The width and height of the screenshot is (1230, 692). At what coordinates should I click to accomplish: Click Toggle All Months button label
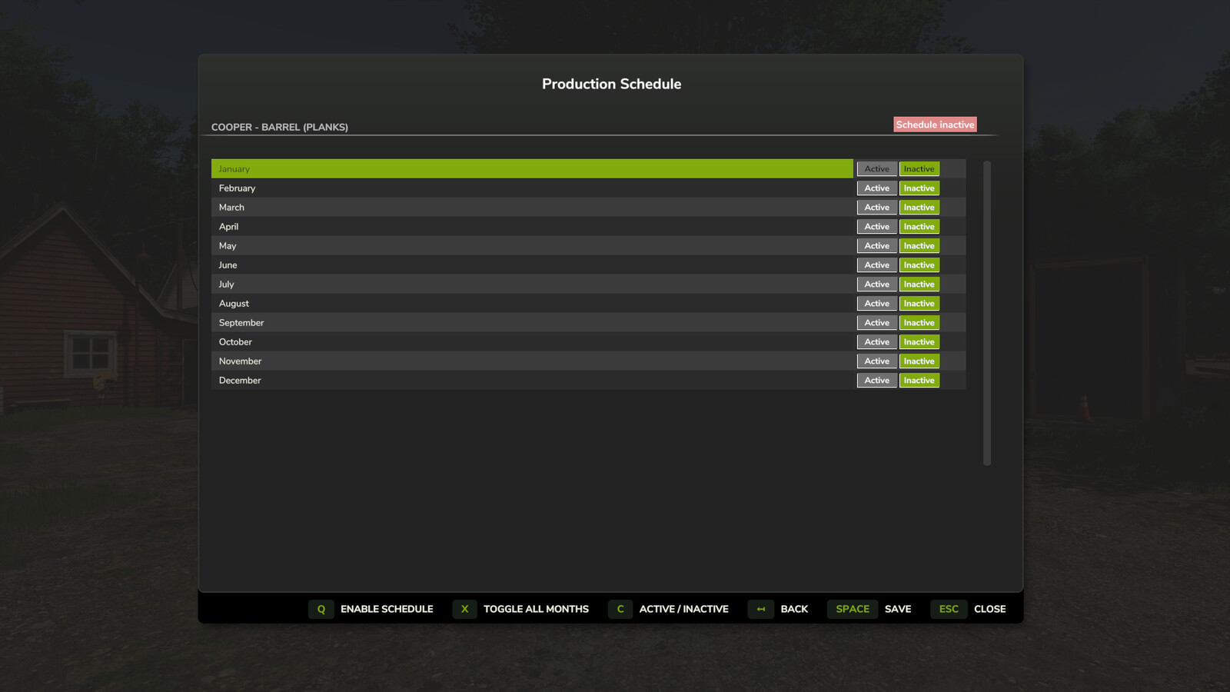pos(536,609)
